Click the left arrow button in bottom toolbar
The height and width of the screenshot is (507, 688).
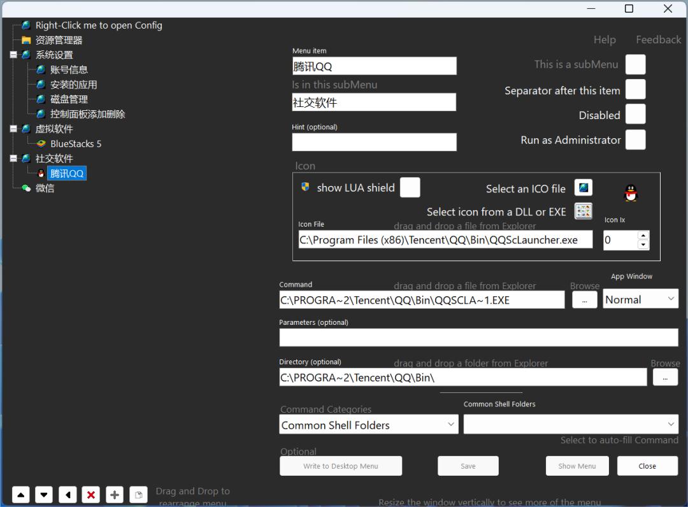click(x=68, y=495)
